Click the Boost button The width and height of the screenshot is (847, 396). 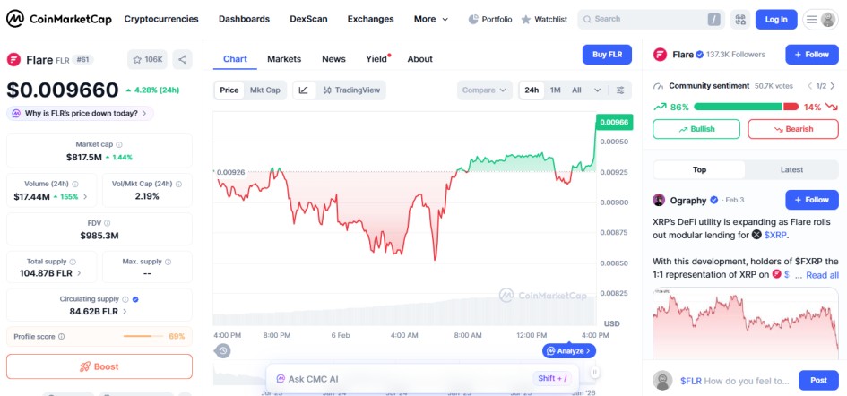[99, 366]
